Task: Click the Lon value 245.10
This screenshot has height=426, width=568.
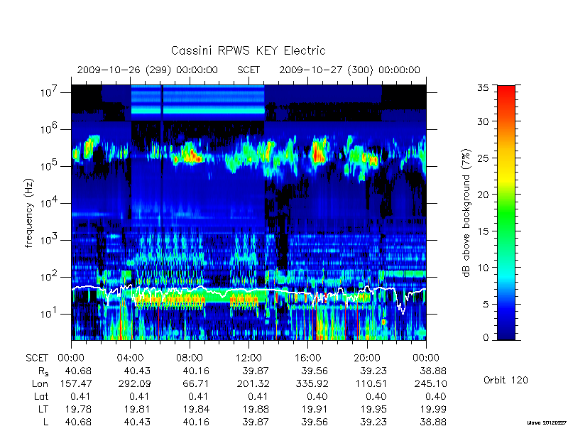Action: tap(430, 383)
